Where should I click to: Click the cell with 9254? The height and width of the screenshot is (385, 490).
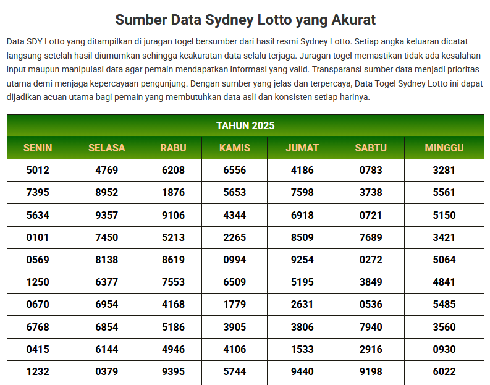[302, 260]
